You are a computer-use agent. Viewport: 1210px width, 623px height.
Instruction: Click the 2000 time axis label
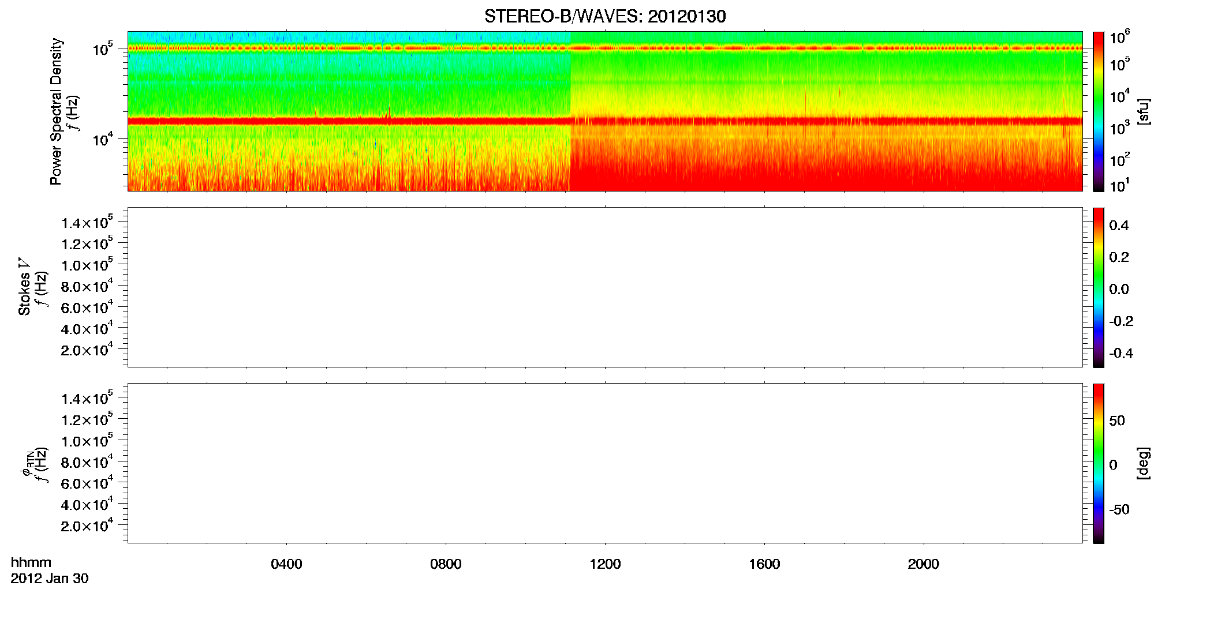point(923,564)
